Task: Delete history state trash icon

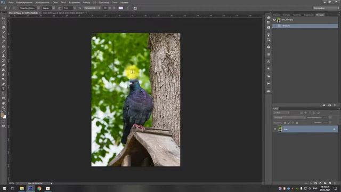Action: pos(335,105)
